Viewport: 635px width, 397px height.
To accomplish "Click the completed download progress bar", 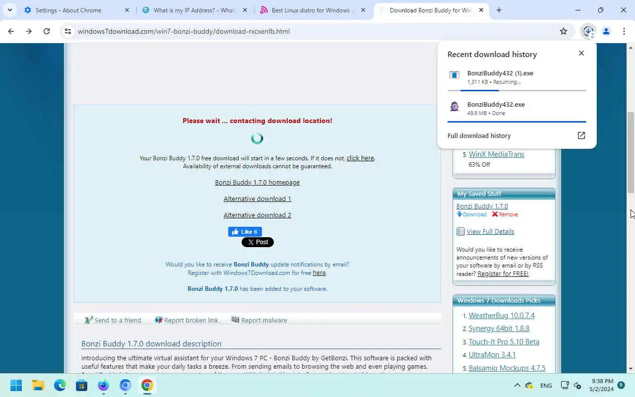I will click(x=517, y=122).
